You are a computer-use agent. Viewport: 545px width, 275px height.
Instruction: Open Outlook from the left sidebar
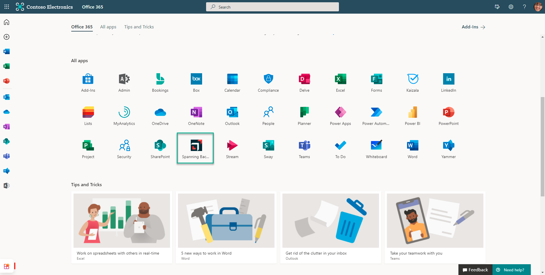tap(7, 97)
